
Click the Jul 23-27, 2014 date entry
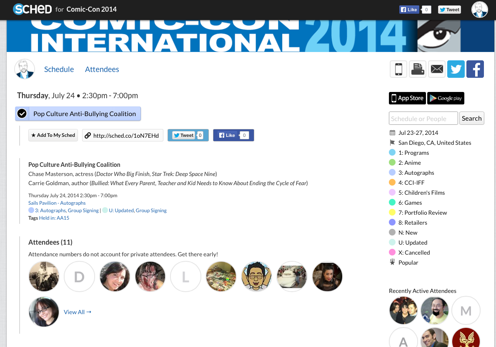418,133
